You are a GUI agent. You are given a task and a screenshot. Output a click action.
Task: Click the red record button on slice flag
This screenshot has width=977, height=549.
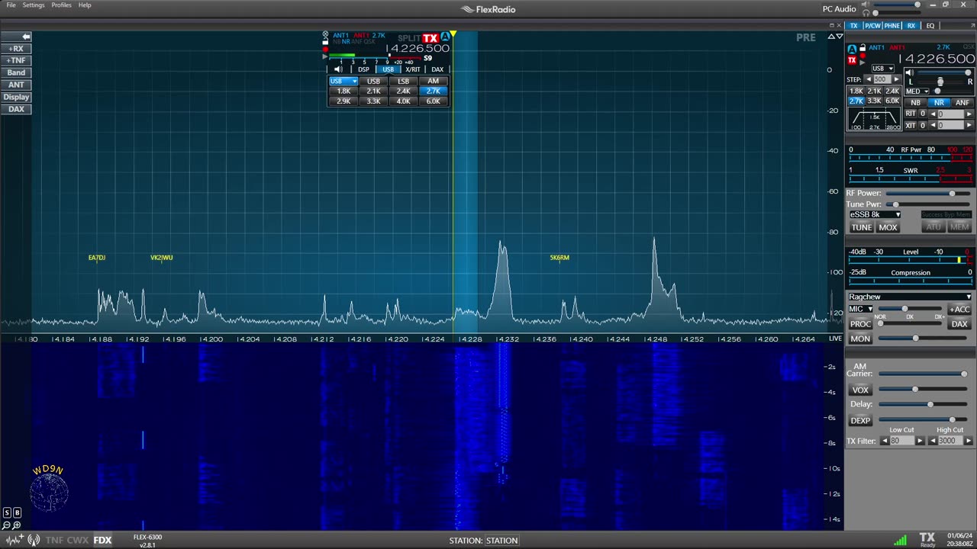click(325, 49)
